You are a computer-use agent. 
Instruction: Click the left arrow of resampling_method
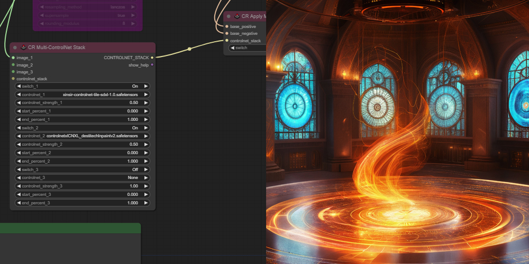tap(41, 7)
